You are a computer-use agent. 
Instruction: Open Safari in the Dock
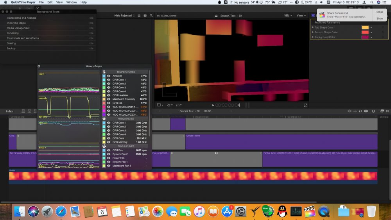pyautogui.click(x=61, y=211)
